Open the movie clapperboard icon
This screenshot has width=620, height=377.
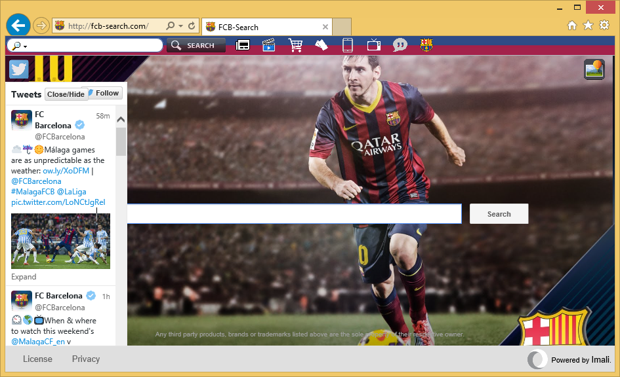click(268, 45)
